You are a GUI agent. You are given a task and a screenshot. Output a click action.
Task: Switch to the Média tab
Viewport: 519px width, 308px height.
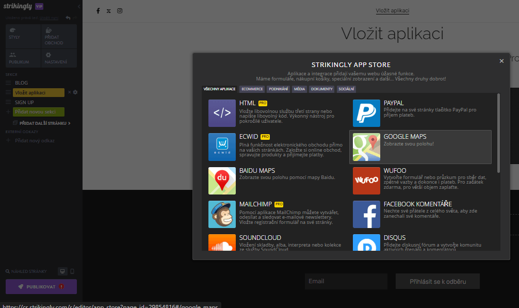pos(300,89)
